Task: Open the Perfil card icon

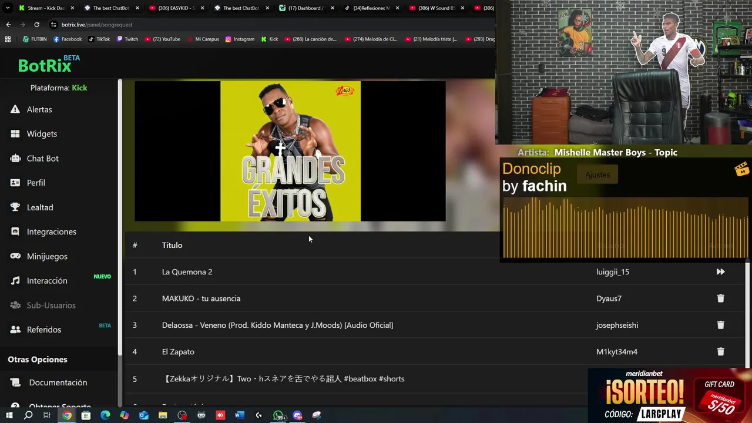Action: (15, 183)
